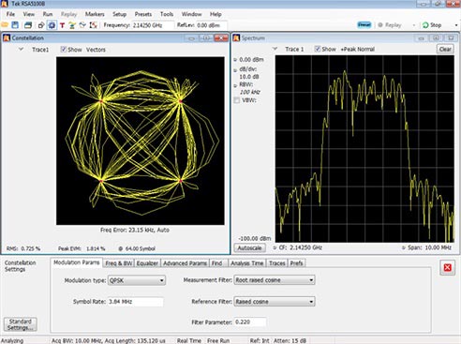461x344 pixels.
Task: Click the 0.00 dBm reference level arrow icon
Action: 235,60
